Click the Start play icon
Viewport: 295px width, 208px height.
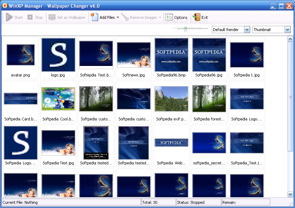tap(9, 17)
